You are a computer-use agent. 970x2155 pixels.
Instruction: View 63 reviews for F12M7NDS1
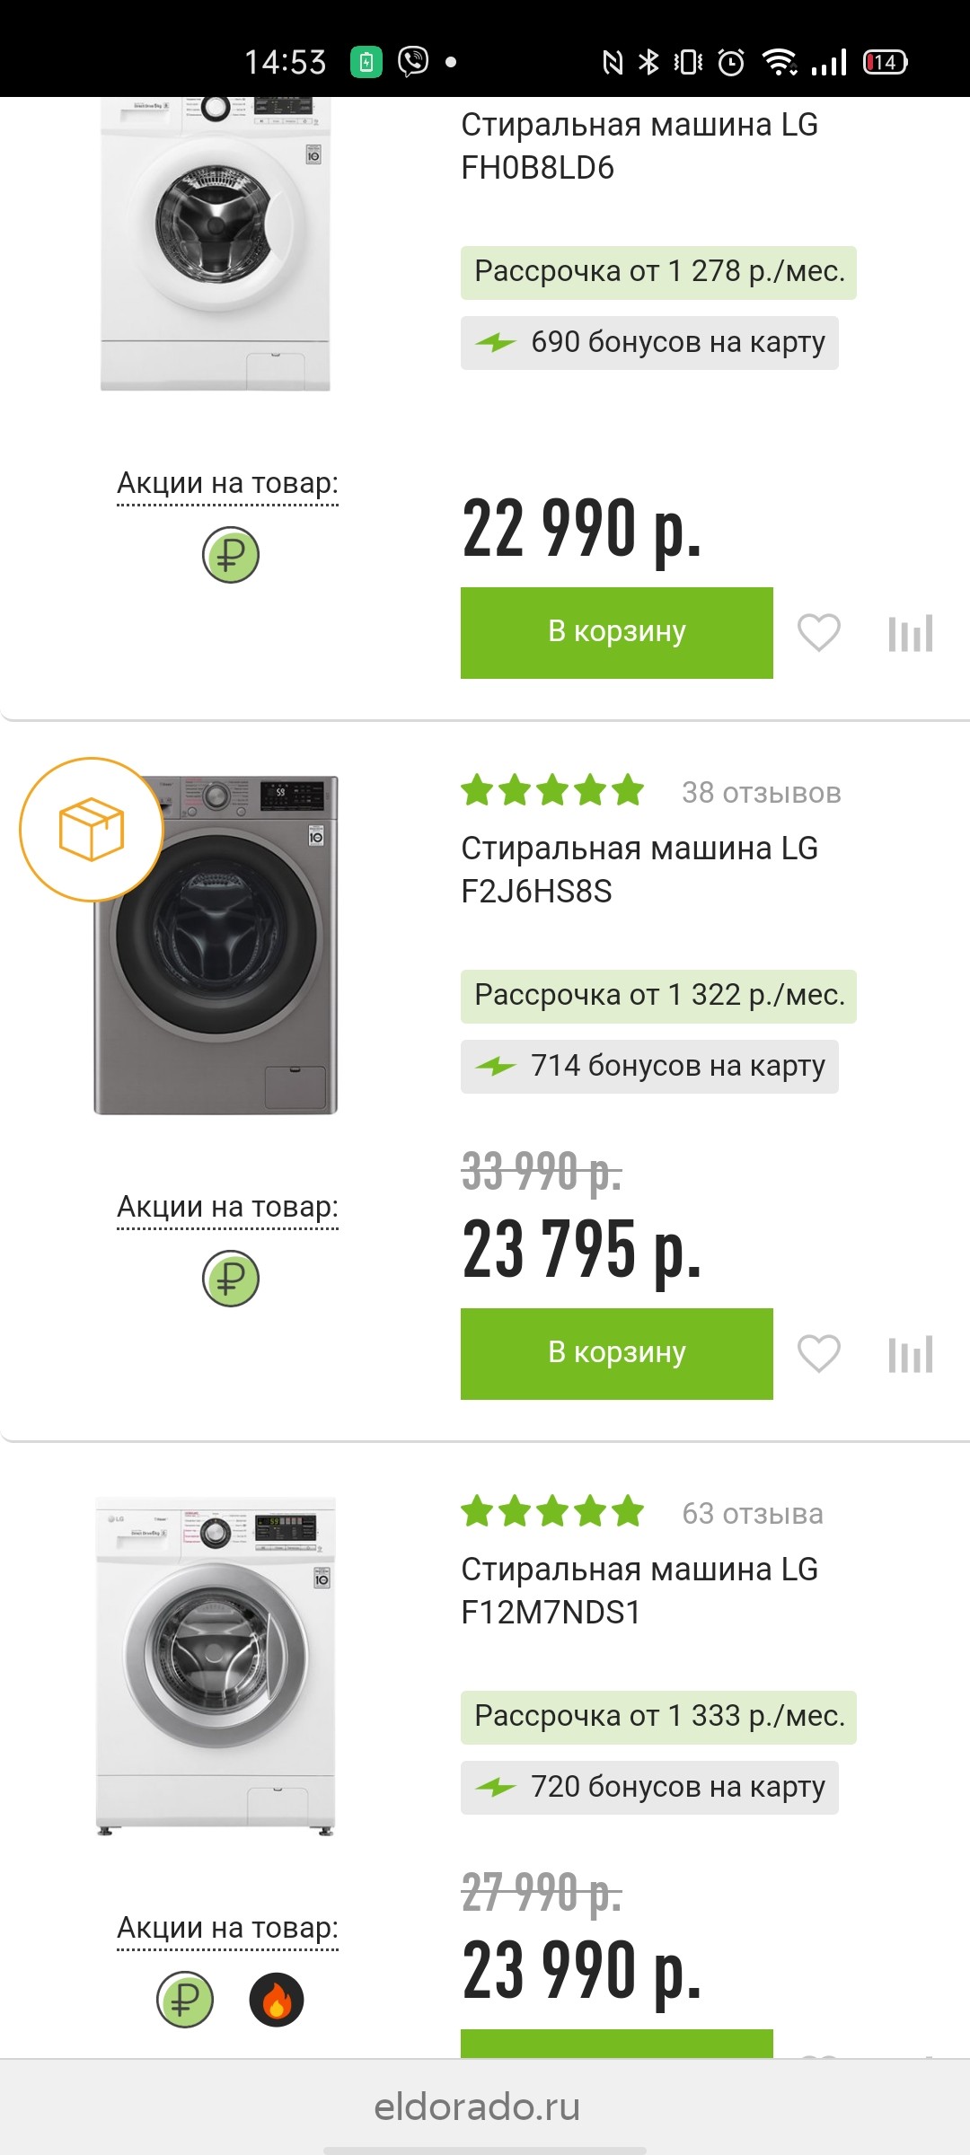(x=752, y=1514)
